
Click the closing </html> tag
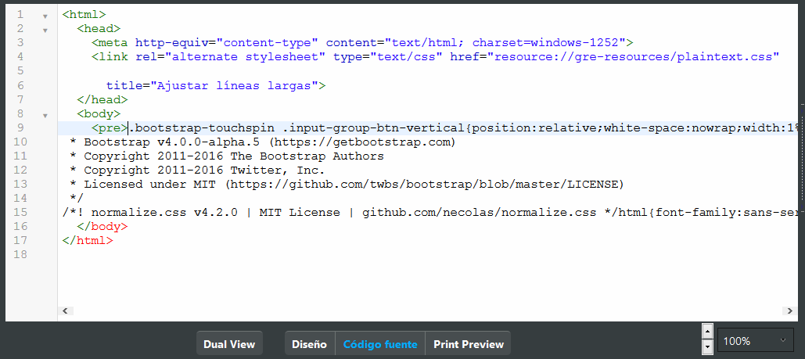pyautogui.click(x=88, y=240)
